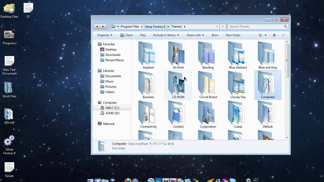This screenshot has width=324, height=182.
Task: Open the Share with dropdown
Action: pos(195,35)
